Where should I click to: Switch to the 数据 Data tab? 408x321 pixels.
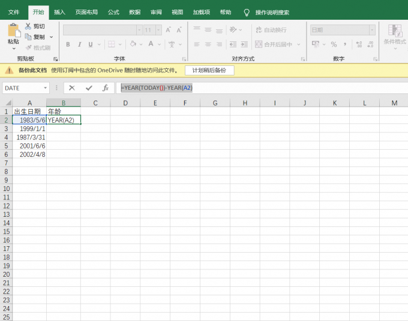[x=135, y=12]
